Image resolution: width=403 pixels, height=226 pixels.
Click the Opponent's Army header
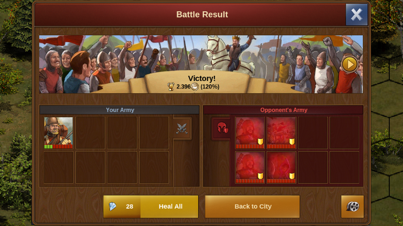(283, 110)
